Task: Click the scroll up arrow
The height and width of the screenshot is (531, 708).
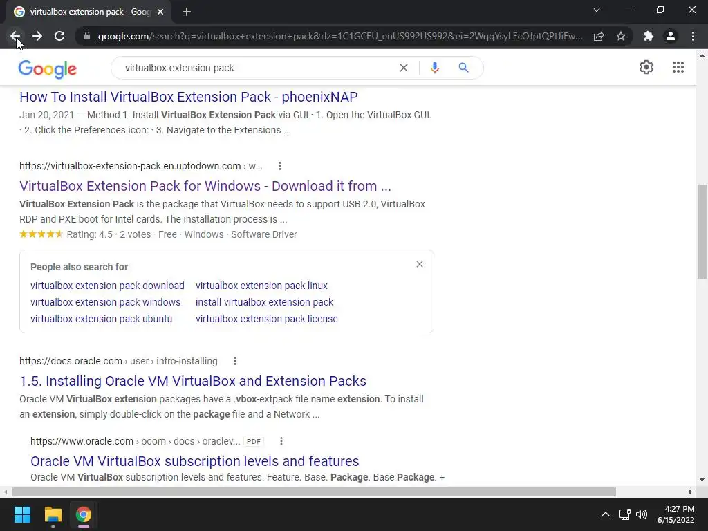Action: (702, 55)
